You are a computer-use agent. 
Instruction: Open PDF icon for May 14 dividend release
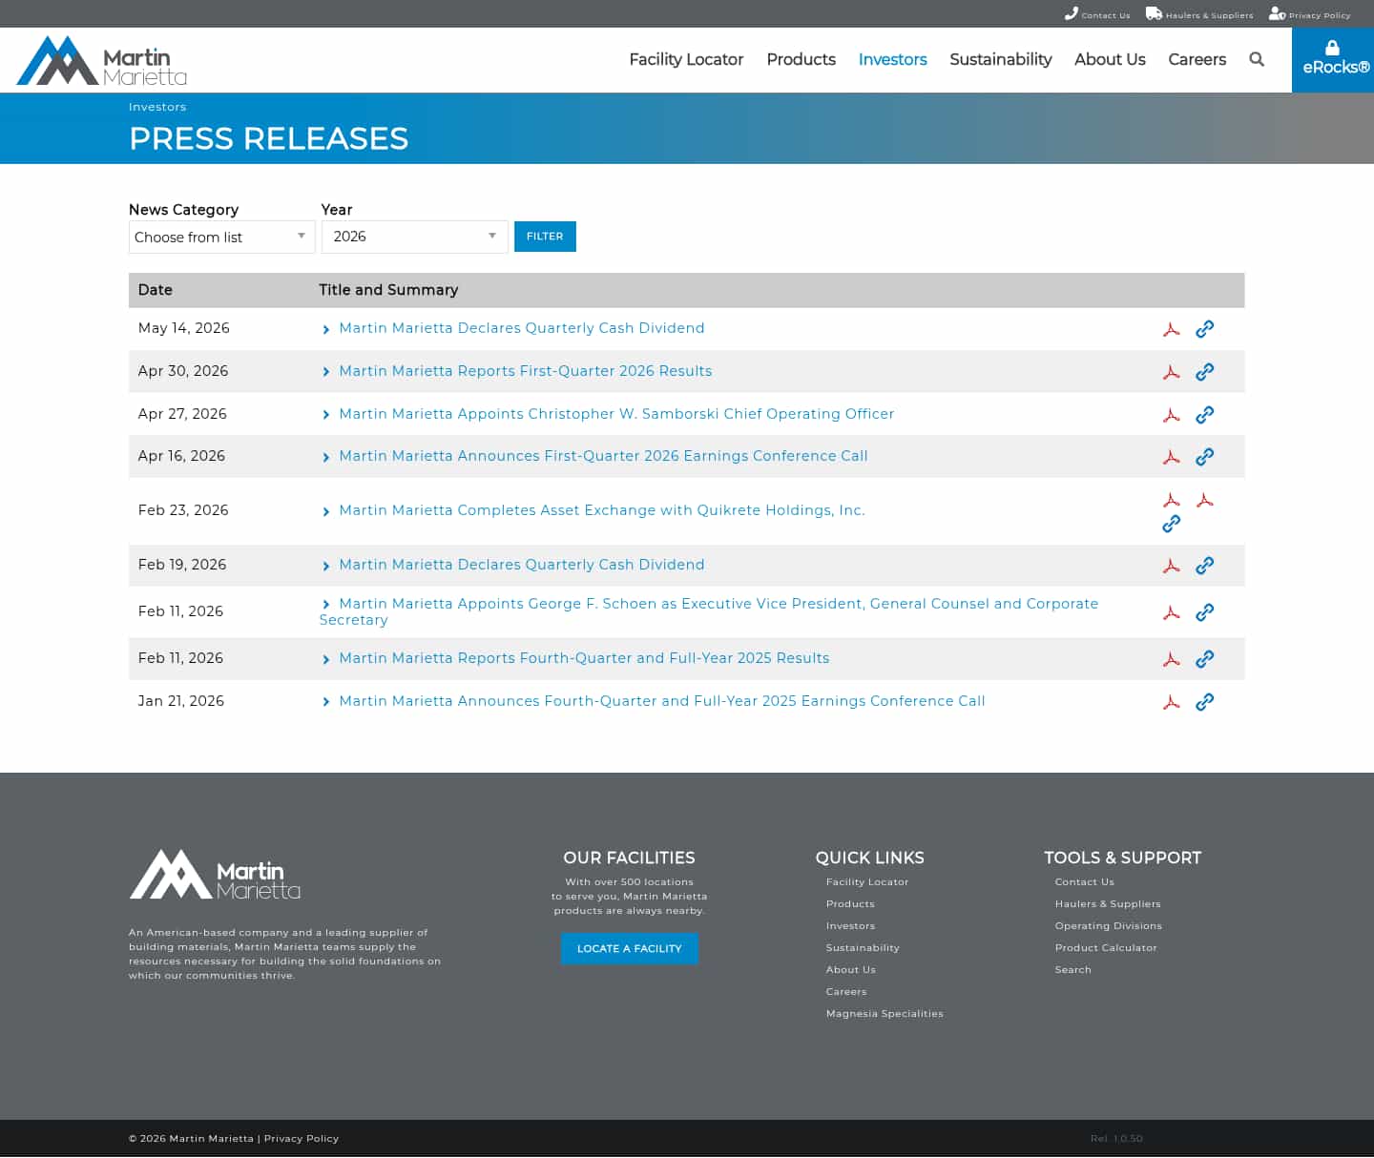(1172, 329)
